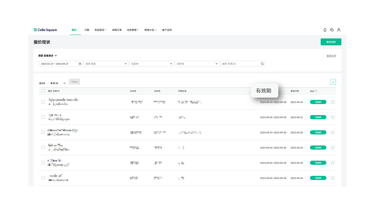Click the calendar icon in date range field
The image size is (375, 211).
(80, 64)
